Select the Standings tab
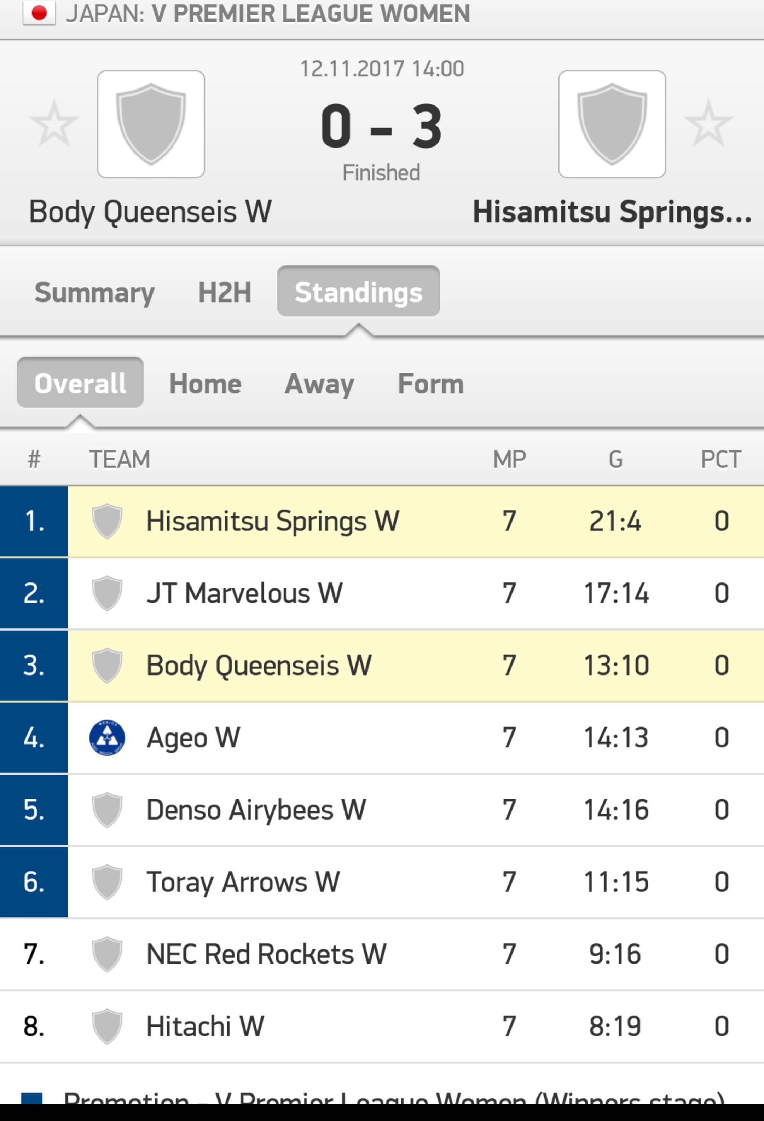 (x=358, y=291)
